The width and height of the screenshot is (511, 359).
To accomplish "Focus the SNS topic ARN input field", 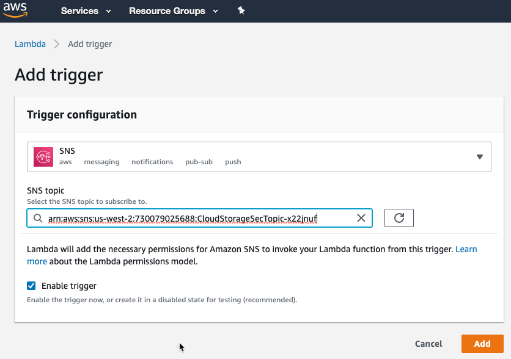I will tap(196, 218).
